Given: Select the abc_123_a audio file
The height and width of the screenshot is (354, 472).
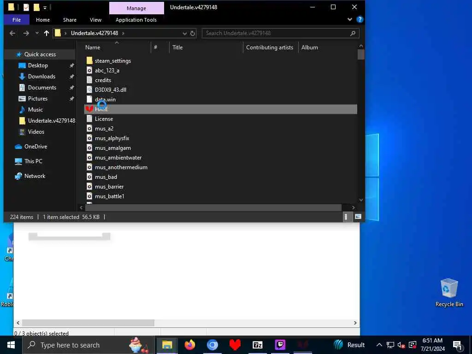Looking at the screenshot, I should tap(107, 71).
